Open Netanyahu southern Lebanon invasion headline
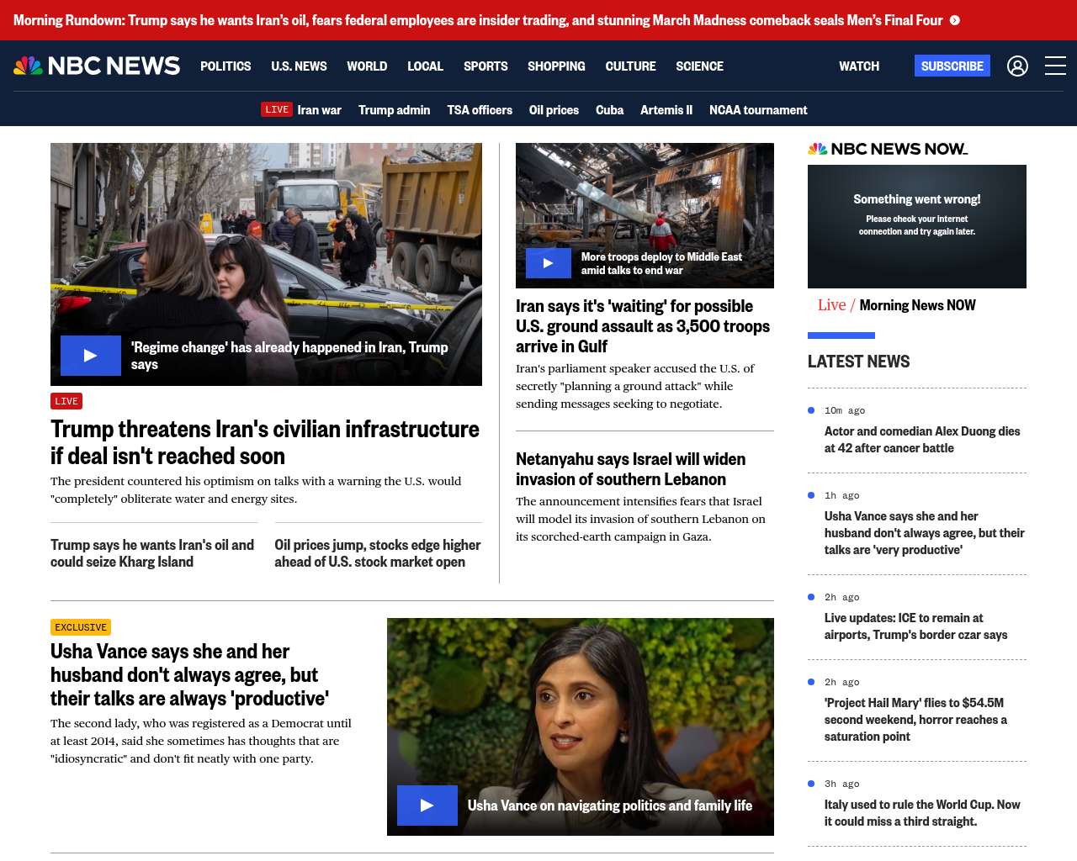Viewport: 1077px width, 861px height. pyautogui.click(x=630, y=469)
